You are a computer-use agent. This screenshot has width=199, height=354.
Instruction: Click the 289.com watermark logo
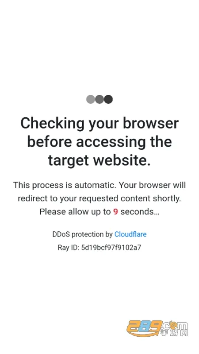pos(157,328)
